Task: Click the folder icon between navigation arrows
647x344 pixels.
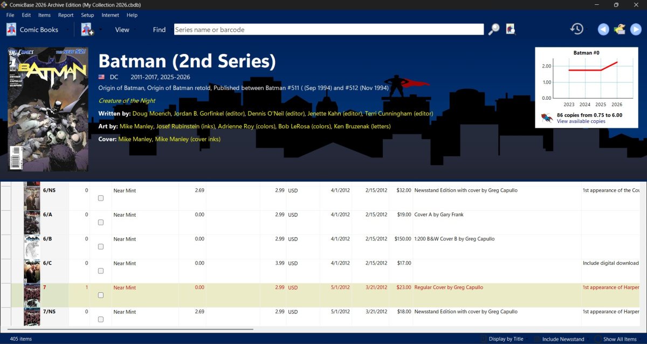Action: (x=620, y=30)
